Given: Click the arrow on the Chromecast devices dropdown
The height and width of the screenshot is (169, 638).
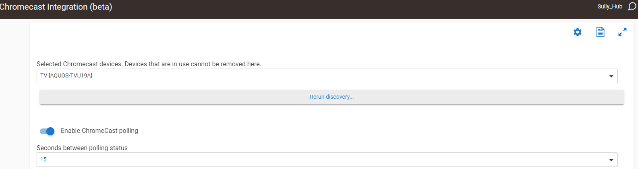Looking at the screenshot, I should [x=611, y=76].
